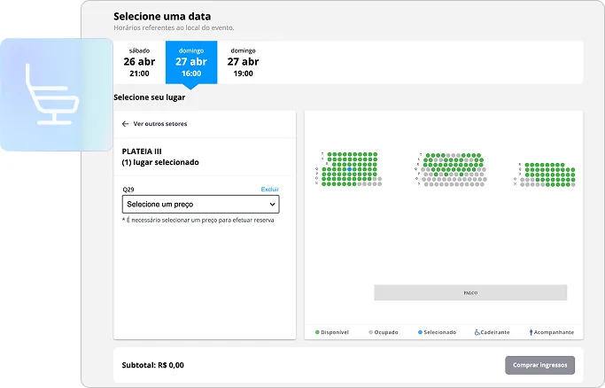Viewport: 605px width, 388px height.
Task: Open the Selecione um preço dropdown
Action: [200, 205]
